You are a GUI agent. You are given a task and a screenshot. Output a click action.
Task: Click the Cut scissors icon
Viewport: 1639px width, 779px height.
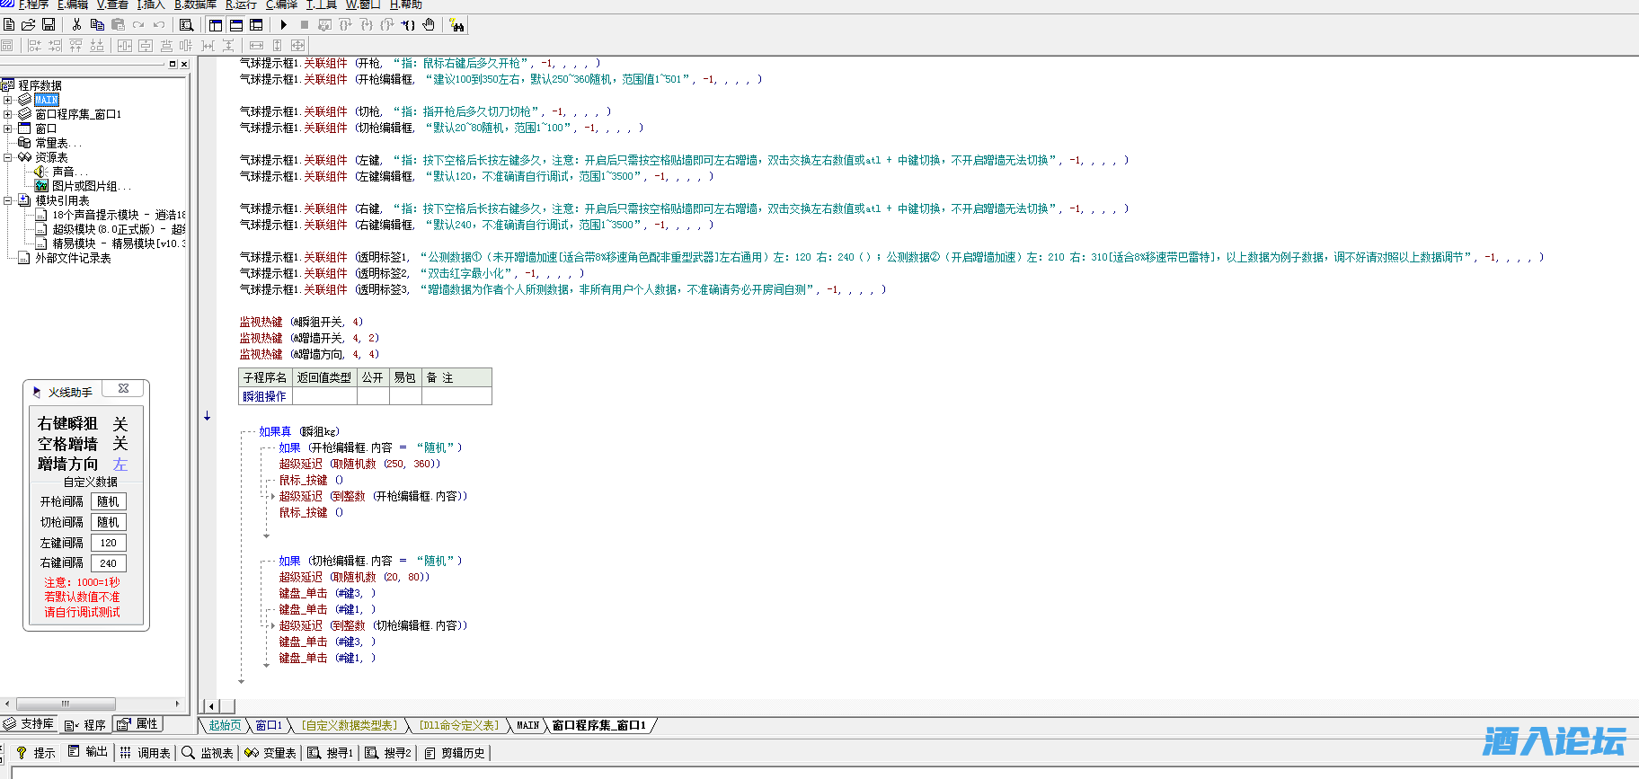tap(77, 25)
